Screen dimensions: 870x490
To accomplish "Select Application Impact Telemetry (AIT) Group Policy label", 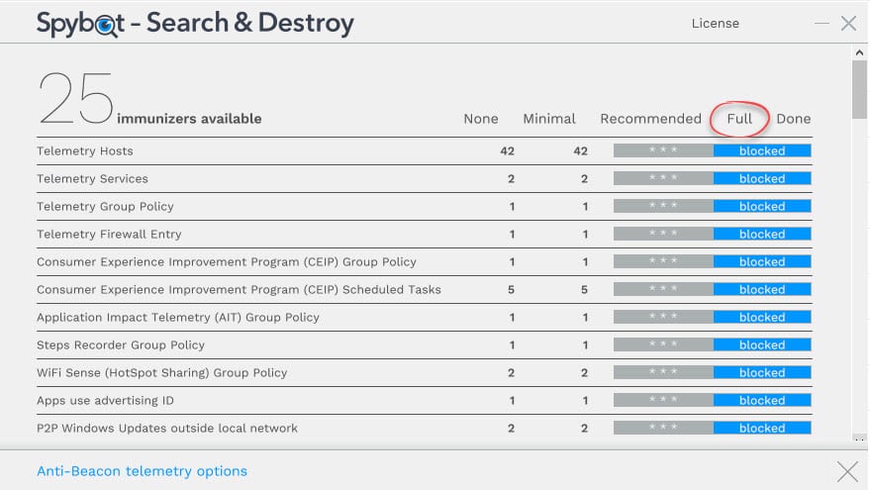I will 178,318.
